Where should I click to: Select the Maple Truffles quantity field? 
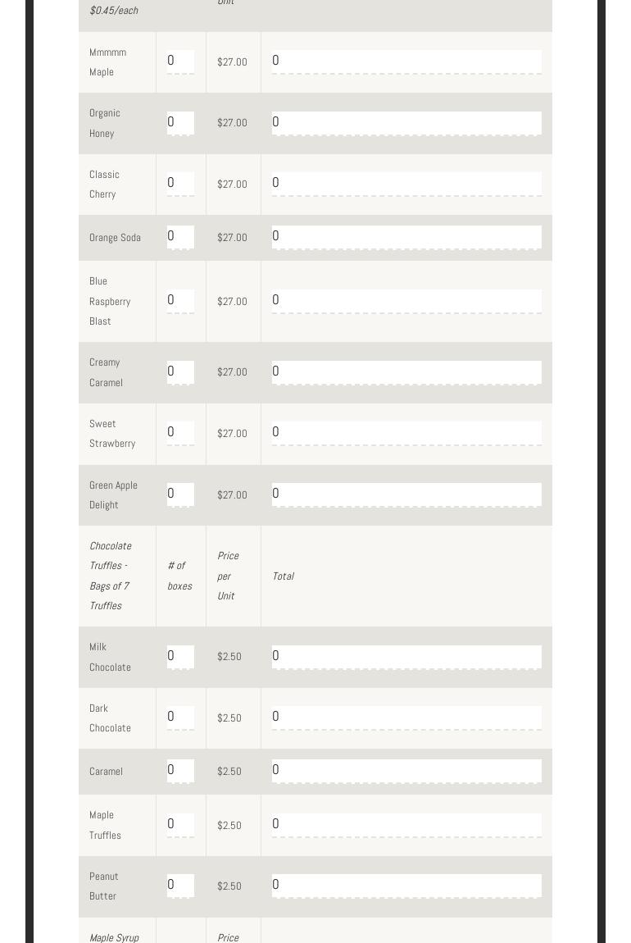point(180,825)
